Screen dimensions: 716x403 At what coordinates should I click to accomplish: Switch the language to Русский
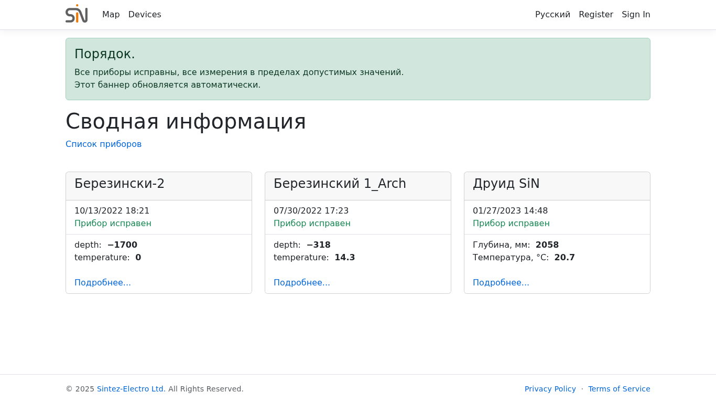pos(552,15)
